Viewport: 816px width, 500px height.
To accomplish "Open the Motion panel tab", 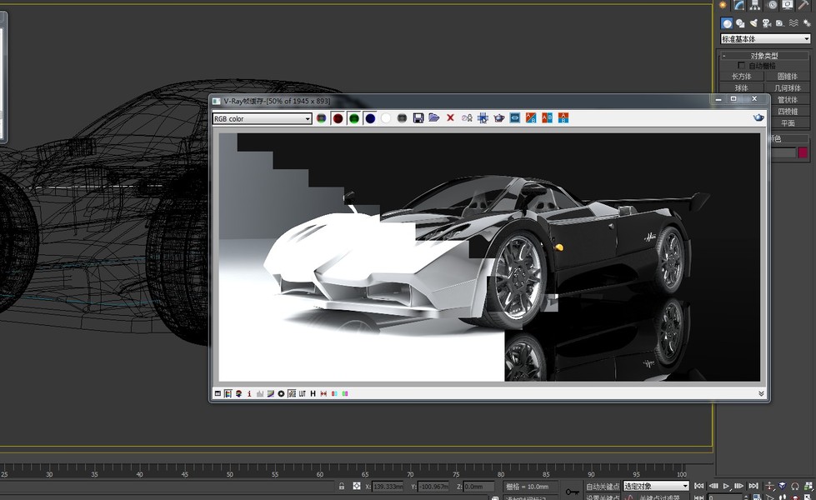I will click(772, 5).
